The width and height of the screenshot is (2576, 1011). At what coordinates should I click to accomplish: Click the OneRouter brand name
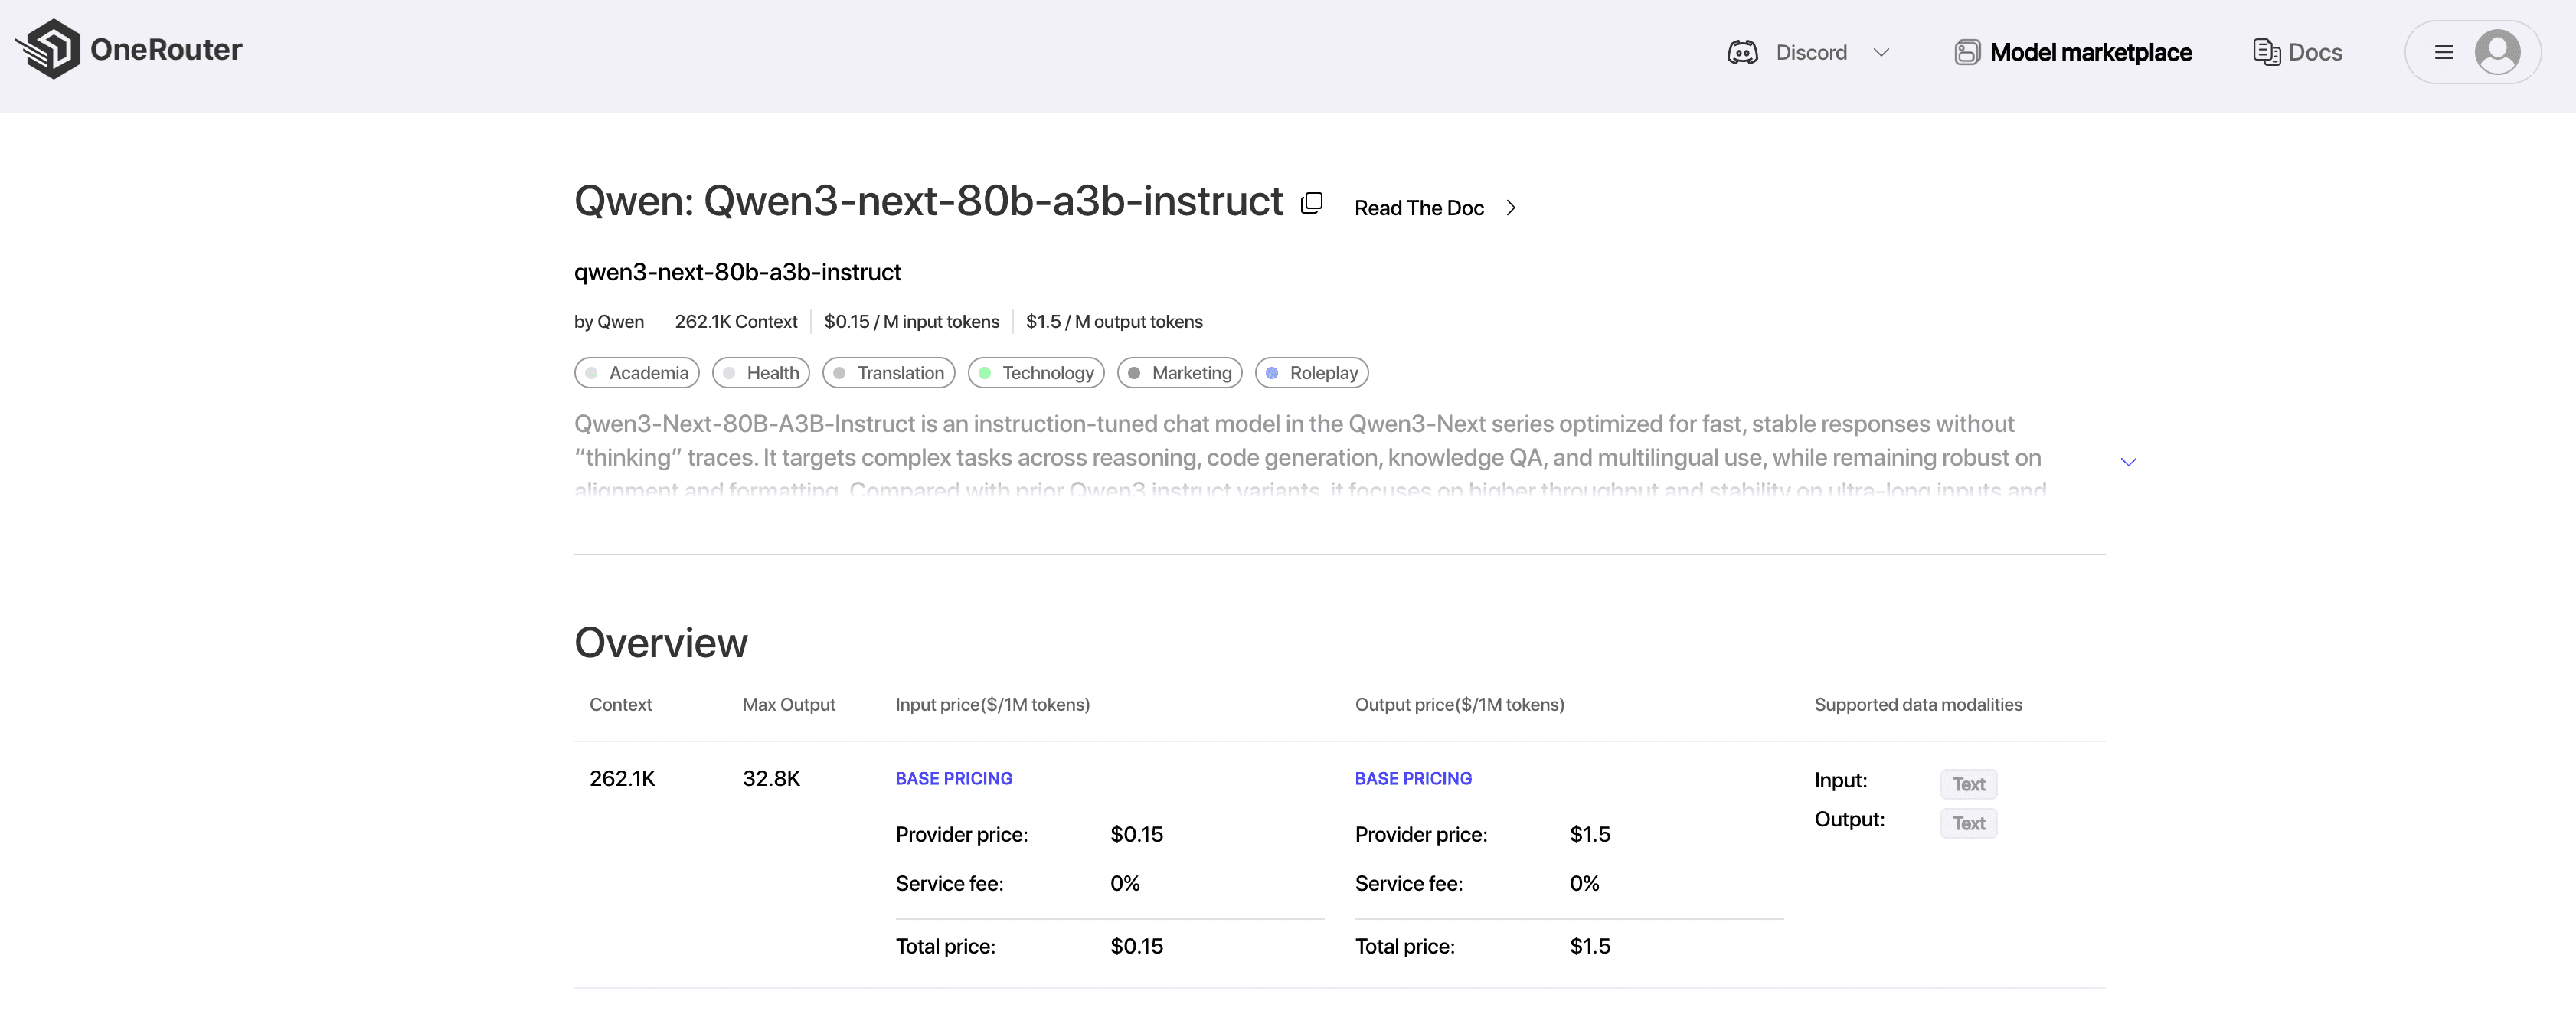(x=166, y=49)
